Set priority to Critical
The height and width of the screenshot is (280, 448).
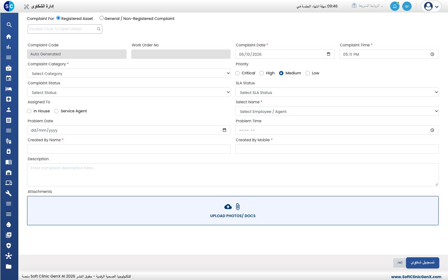pyautogui.click(x=238, y=73)
